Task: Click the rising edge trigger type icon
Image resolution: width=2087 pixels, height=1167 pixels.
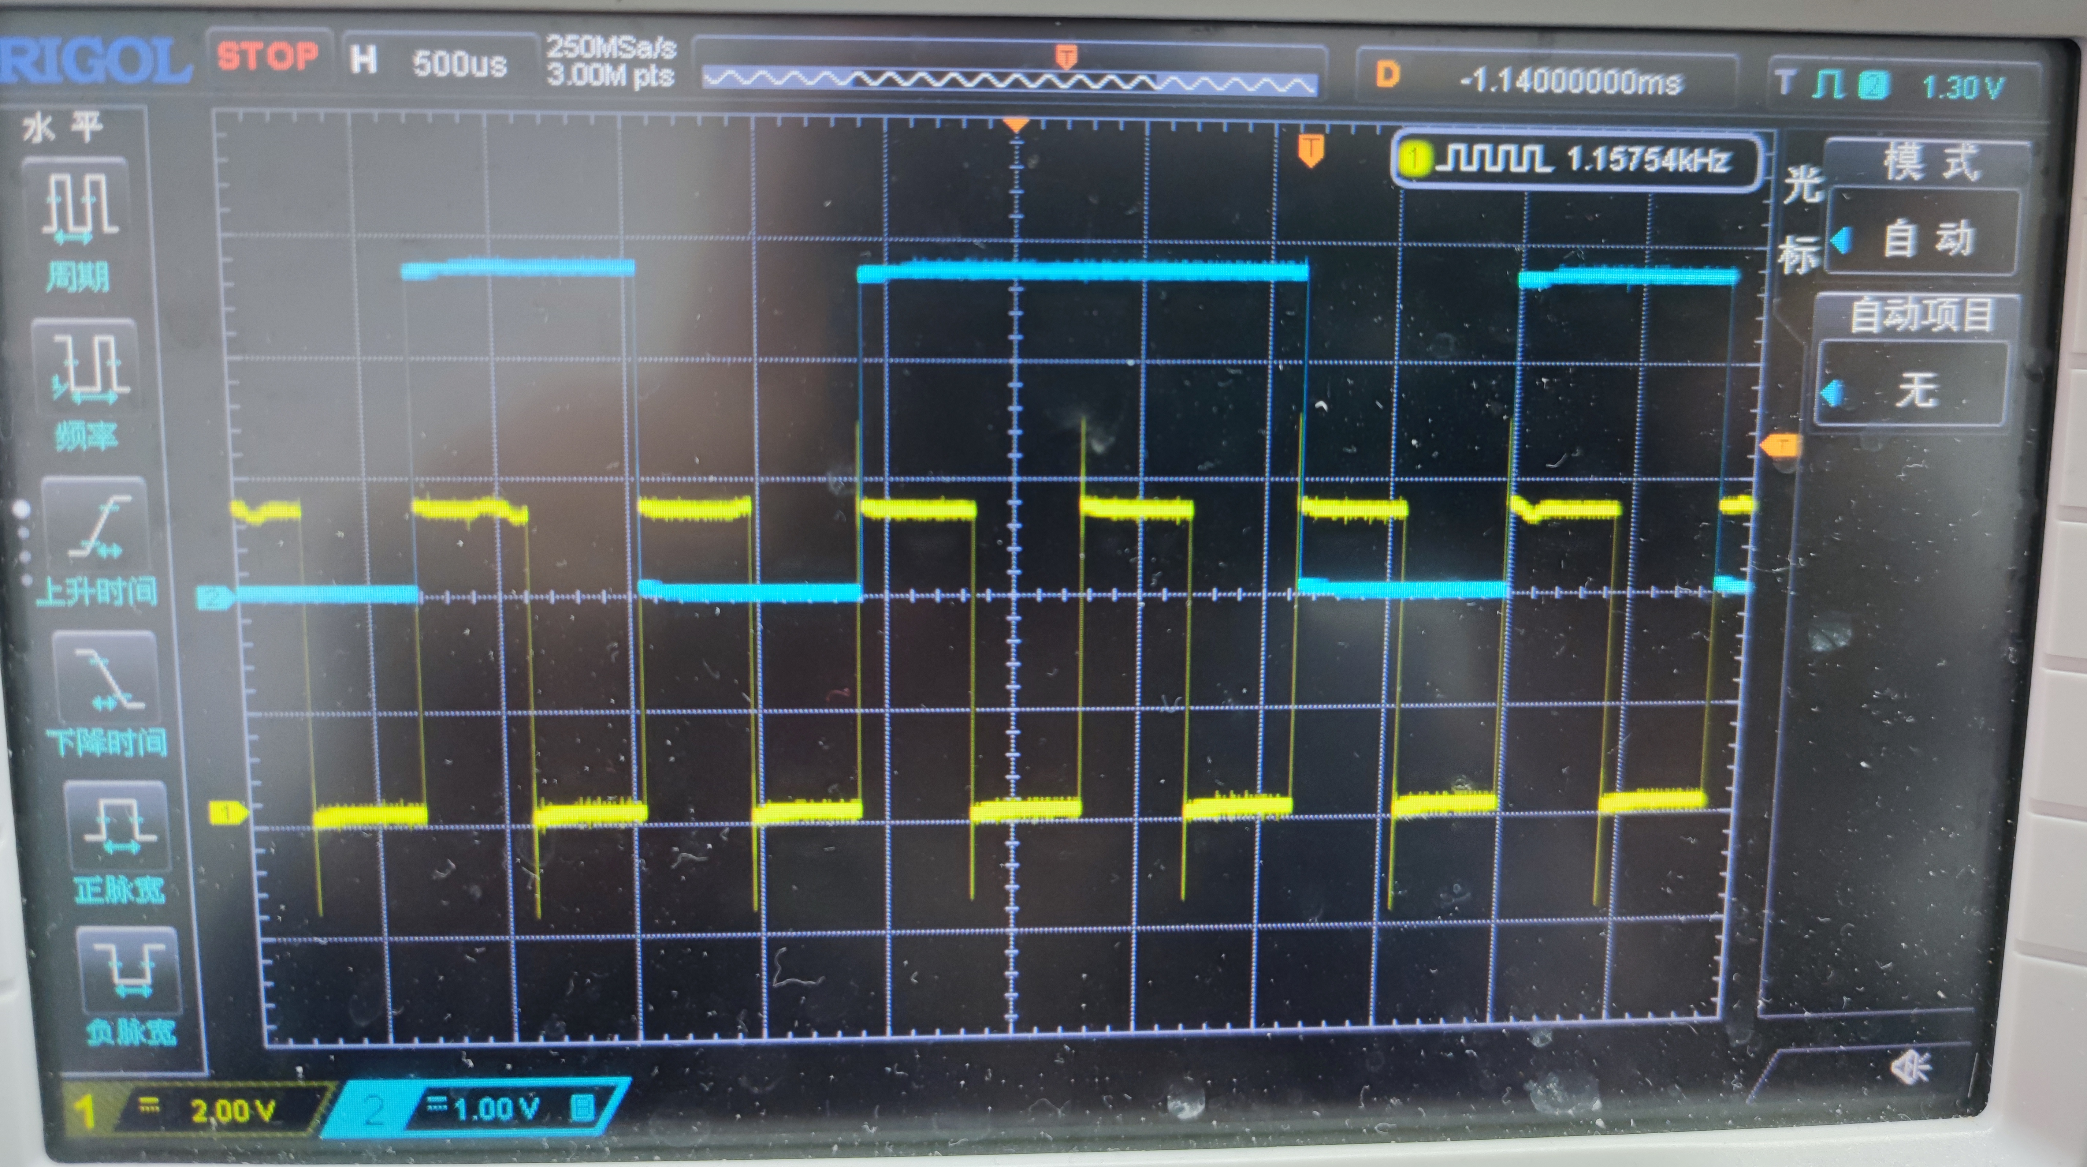Action: (1828, 84)
